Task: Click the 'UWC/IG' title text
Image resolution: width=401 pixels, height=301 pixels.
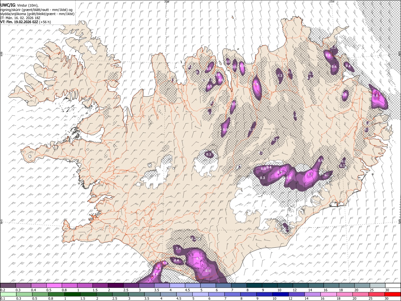Action: (x=7, y=5)
